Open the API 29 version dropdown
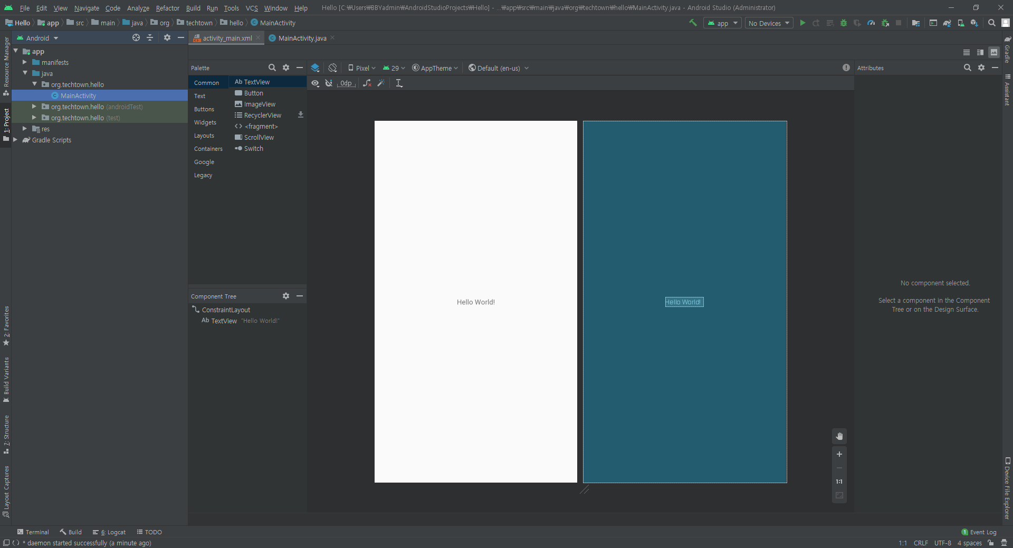Viewport: 1013px width, 548px height. pos(394,68)
